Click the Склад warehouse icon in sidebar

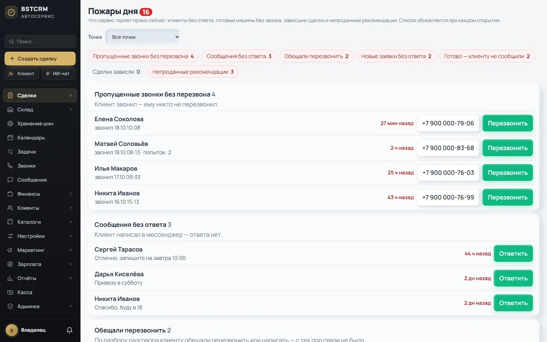10,109
